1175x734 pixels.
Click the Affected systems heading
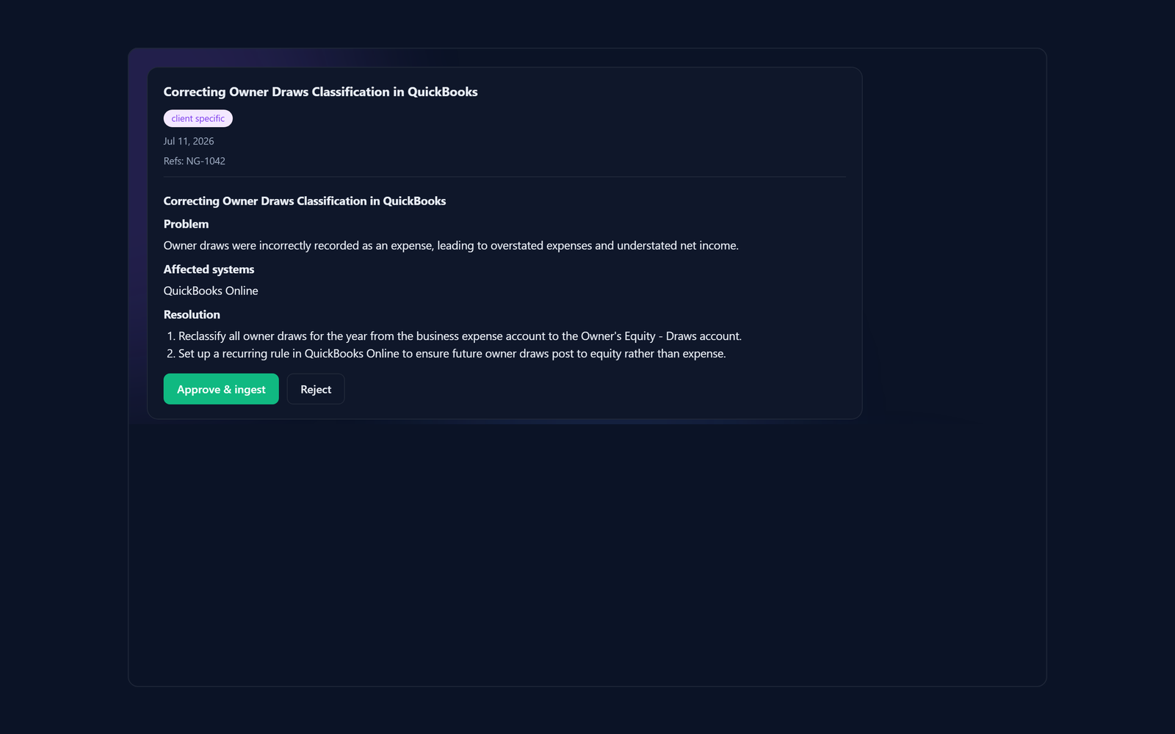tap(209, 269)
